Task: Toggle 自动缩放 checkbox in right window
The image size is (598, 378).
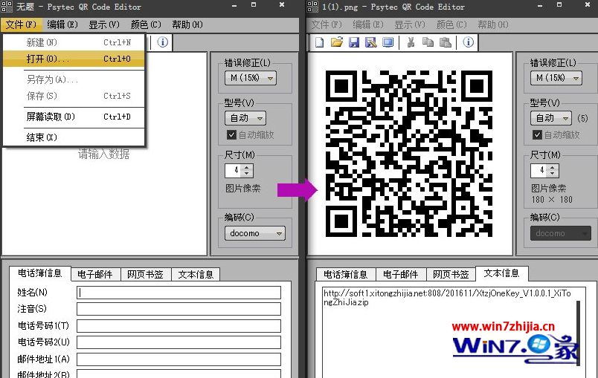Action: (x=537, y=134)
